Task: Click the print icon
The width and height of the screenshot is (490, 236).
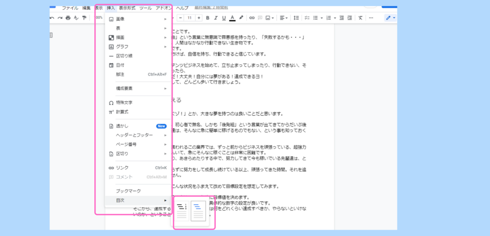Action: click(68, 18)
